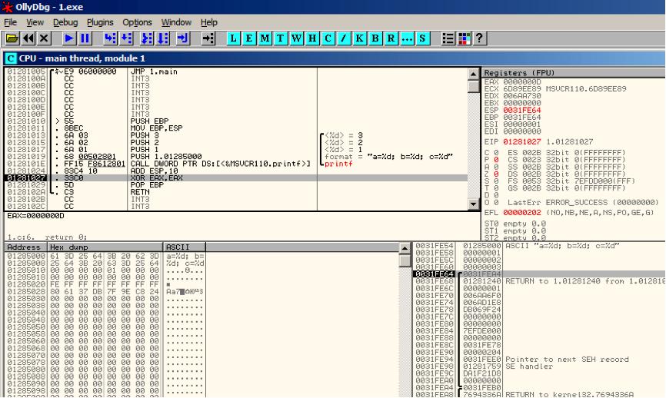Open Call stack with K button
Viewport: 666px width, 398px height.
[359, 38]
